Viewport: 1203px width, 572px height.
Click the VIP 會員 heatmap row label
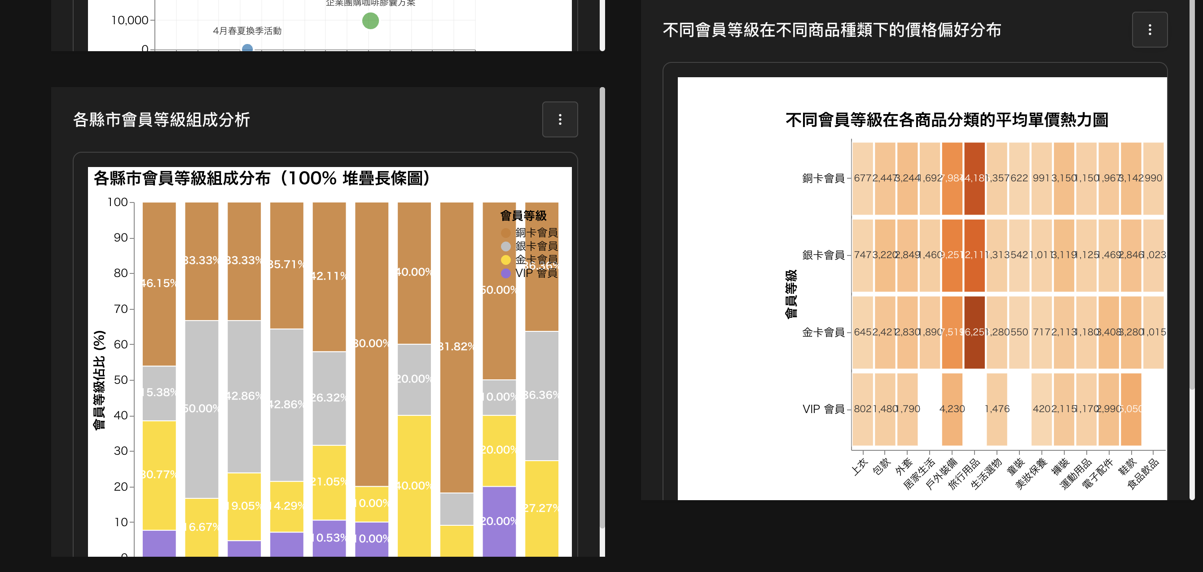[823, 409]
